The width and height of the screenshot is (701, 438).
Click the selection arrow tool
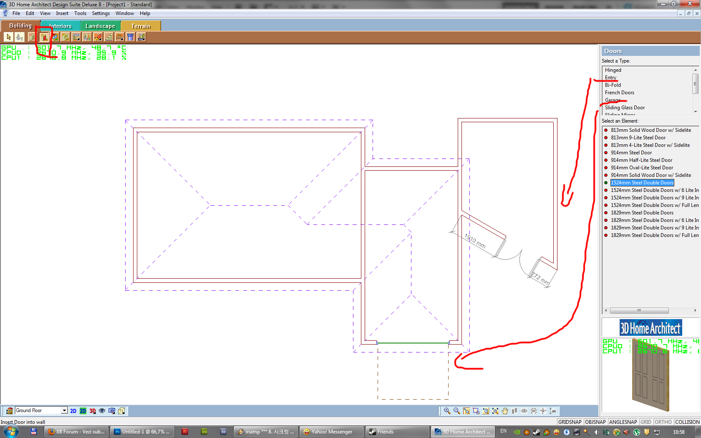pos(9,38)
